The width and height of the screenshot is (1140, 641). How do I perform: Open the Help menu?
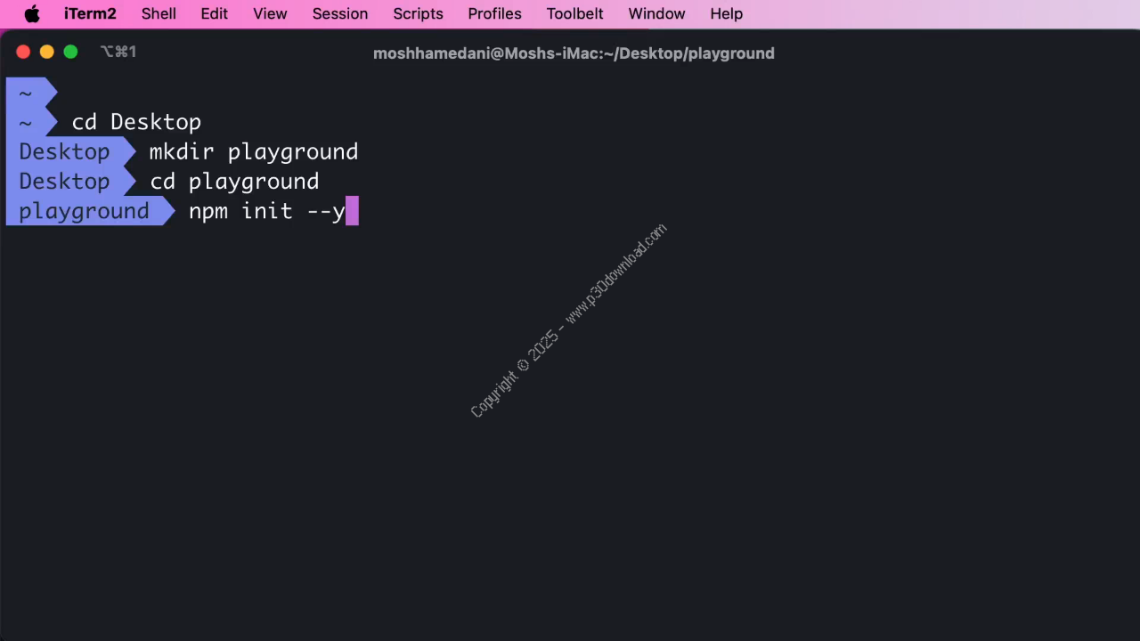click(726, 14)
